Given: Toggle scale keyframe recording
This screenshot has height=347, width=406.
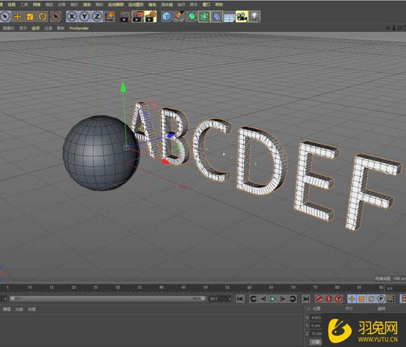Looking at the screenshot, I should point(362,299).
